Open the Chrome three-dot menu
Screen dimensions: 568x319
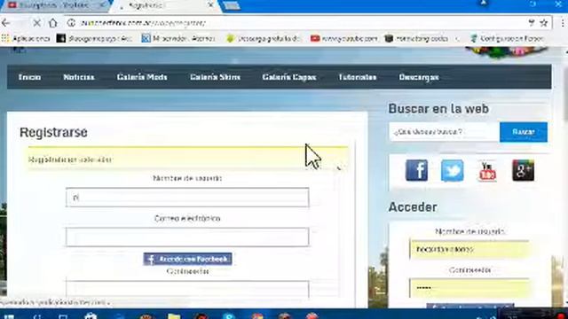563,23
